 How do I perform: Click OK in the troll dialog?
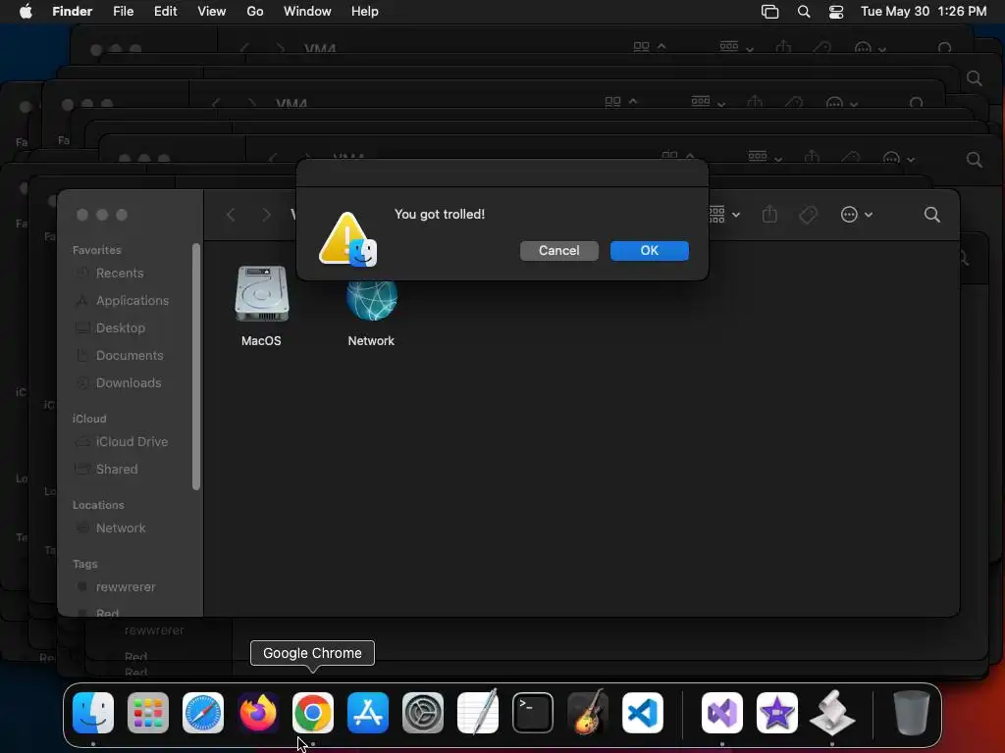coord(650,250)
